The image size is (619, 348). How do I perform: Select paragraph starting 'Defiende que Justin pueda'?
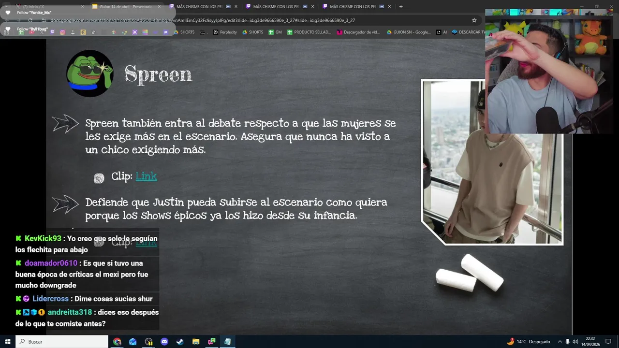coord(236,209)
